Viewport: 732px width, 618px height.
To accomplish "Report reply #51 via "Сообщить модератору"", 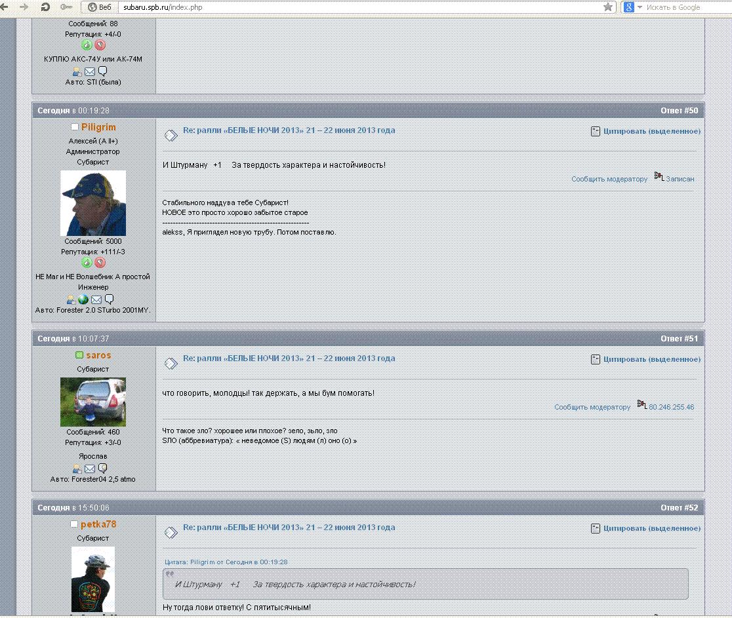I will 592,407.
